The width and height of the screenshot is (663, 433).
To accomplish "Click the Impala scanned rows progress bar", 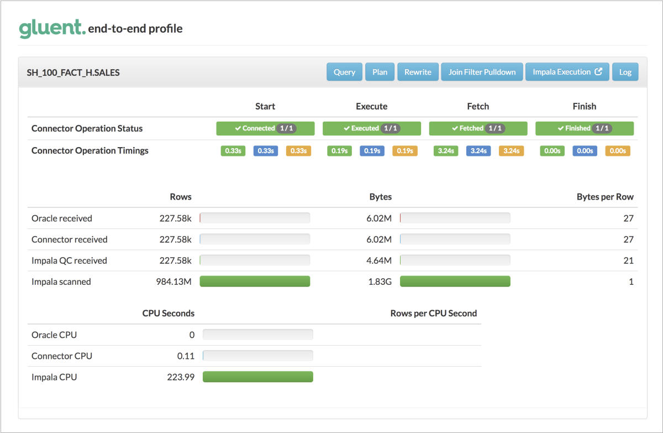I will (x=255, y=281).
